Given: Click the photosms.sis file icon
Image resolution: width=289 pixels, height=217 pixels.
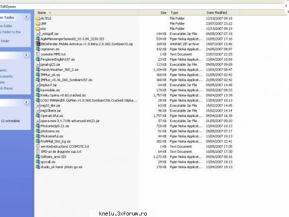Looking at the screenshot, I should [38, 131].
